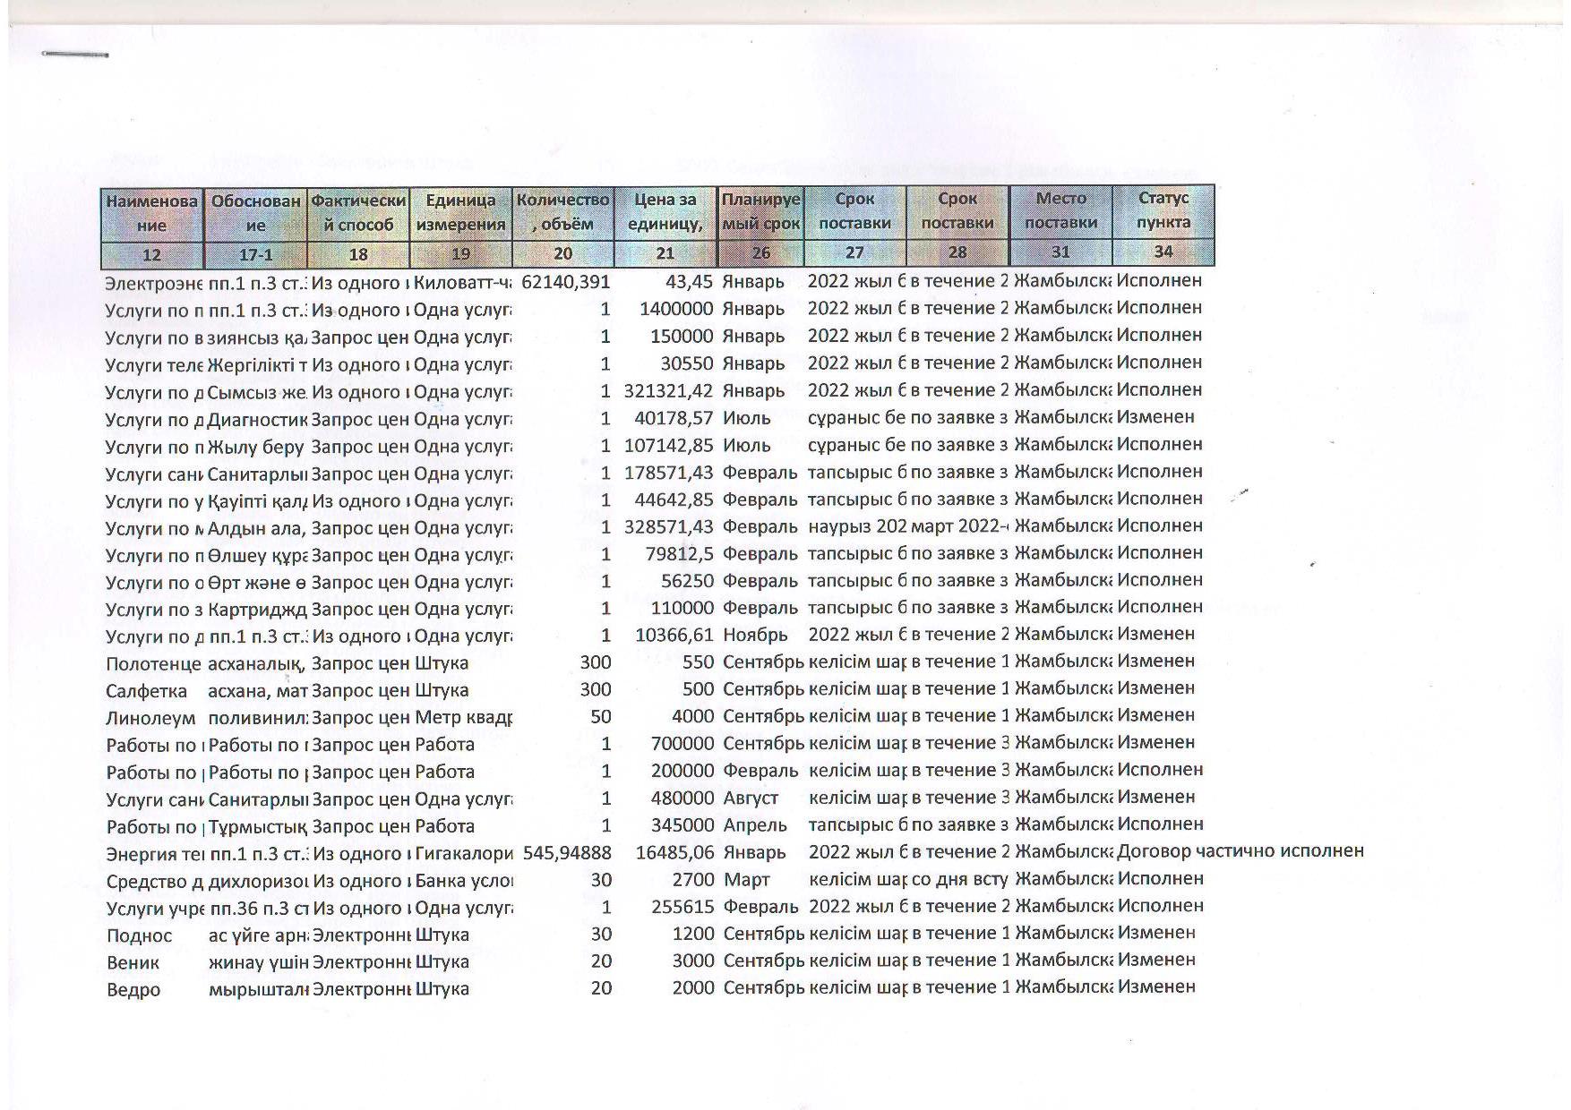Click the unit cell 'Киловатт-ча'

click(x=463, y=283)
